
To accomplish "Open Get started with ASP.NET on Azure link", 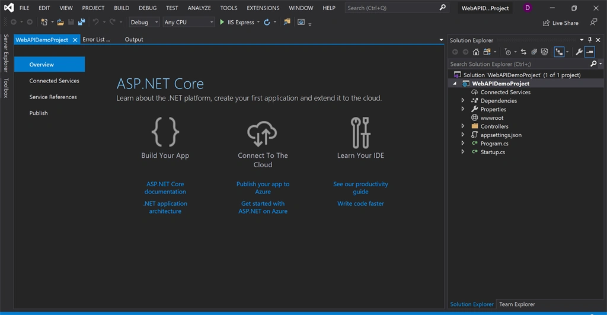I will click(263, 207).
